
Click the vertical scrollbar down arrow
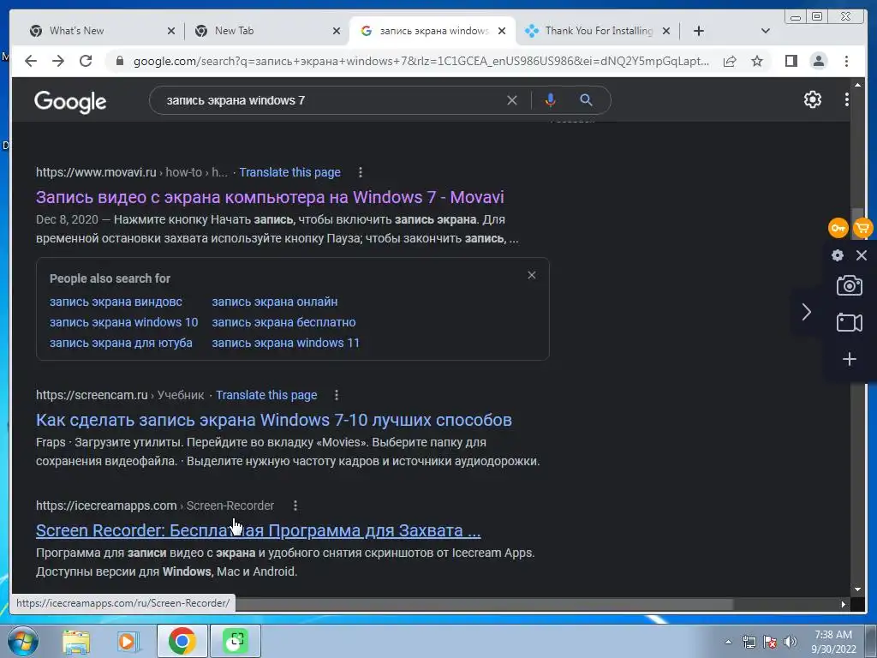point(857,589)
